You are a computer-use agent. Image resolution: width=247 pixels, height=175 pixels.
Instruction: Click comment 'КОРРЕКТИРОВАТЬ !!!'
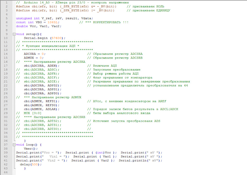[x=104, y=22]
